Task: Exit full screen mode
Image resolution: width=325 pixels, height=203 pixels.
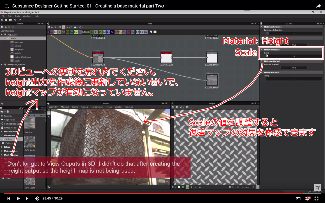Action: click(316, 198)
